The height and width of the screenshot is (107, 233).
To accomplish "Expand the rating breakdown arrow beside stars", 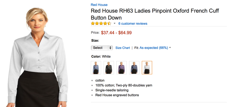I will click(x=114, y=24).
